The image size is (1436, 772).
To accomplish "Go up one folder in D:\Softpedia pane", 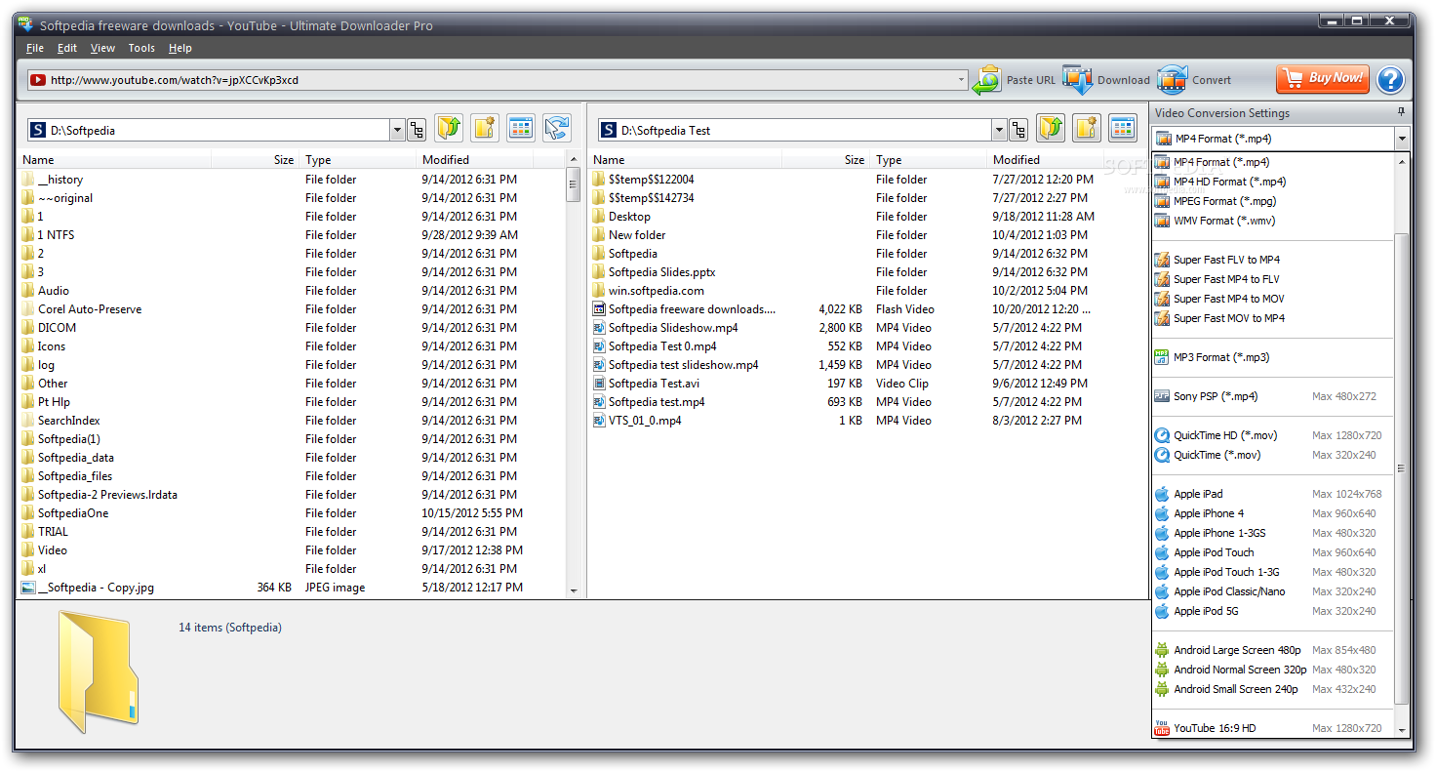I will pos(449,128).
